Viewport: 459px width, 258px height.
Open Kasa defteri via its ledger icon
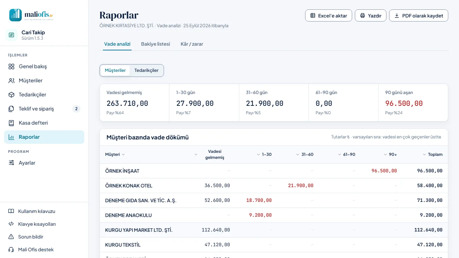click(x=11, y=123)
